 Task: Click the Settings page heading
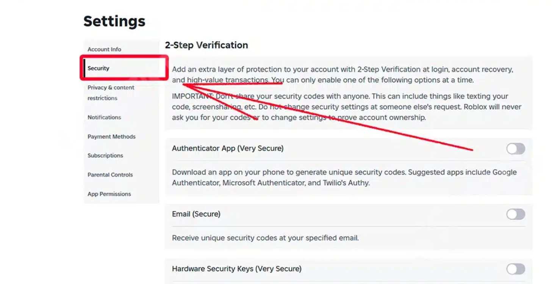click(114, 21)
